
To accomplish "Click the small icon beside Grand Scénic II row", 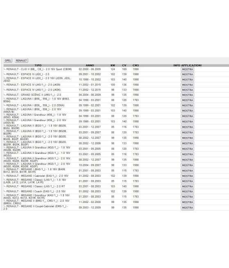I will (4, 95).
